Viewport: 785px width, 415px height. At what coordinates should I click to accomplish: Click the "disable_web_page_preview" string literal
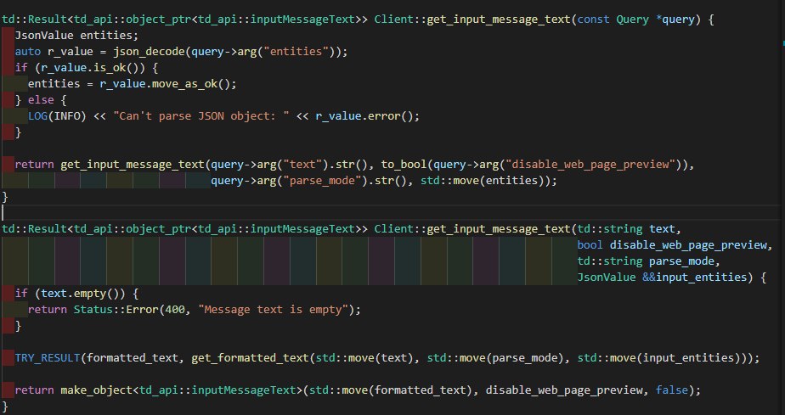(x=590, y=164)
